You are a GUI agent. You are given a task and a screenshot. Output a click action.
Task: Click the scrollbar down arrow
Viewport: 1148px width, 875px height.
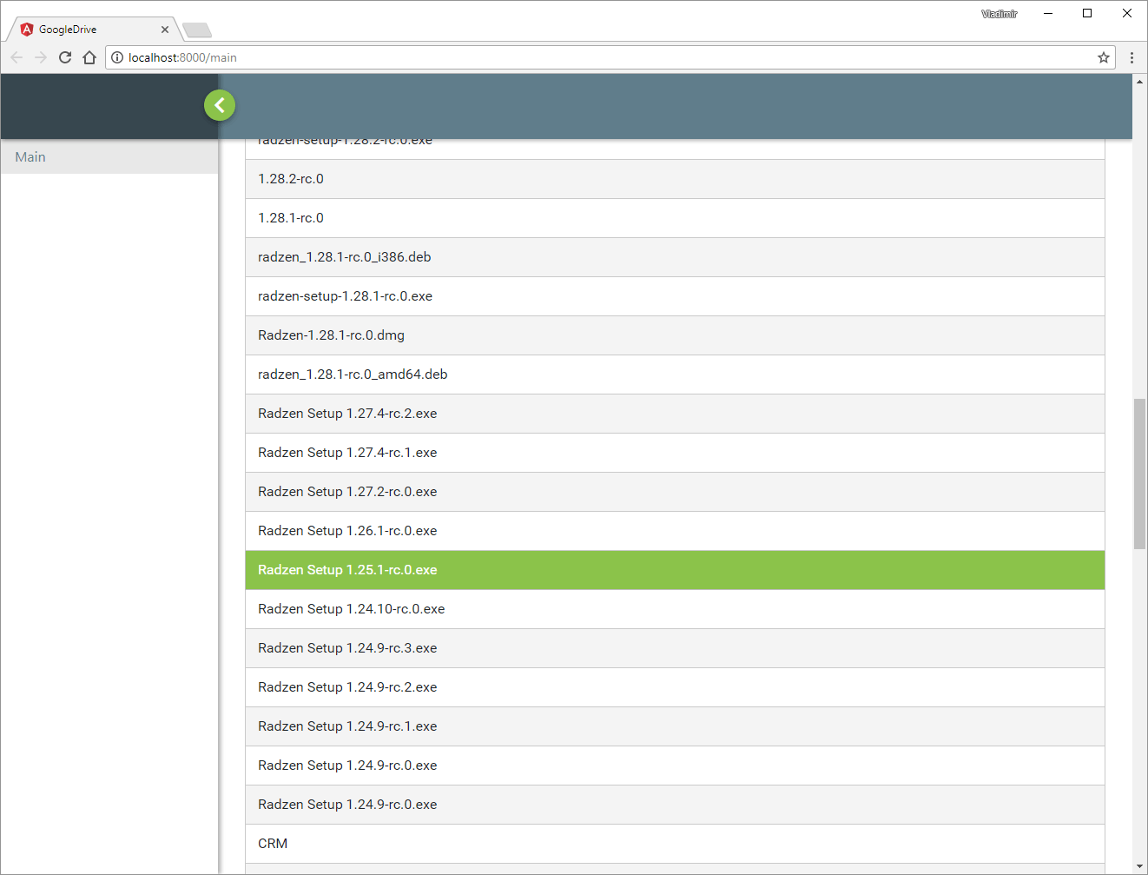1139,867
